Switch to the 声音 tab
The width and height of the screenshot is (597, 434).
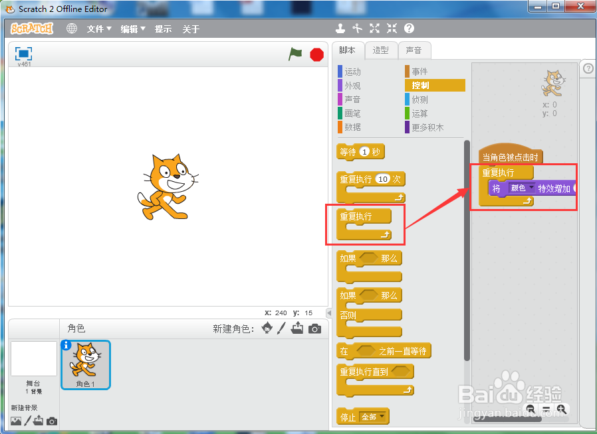414,50
